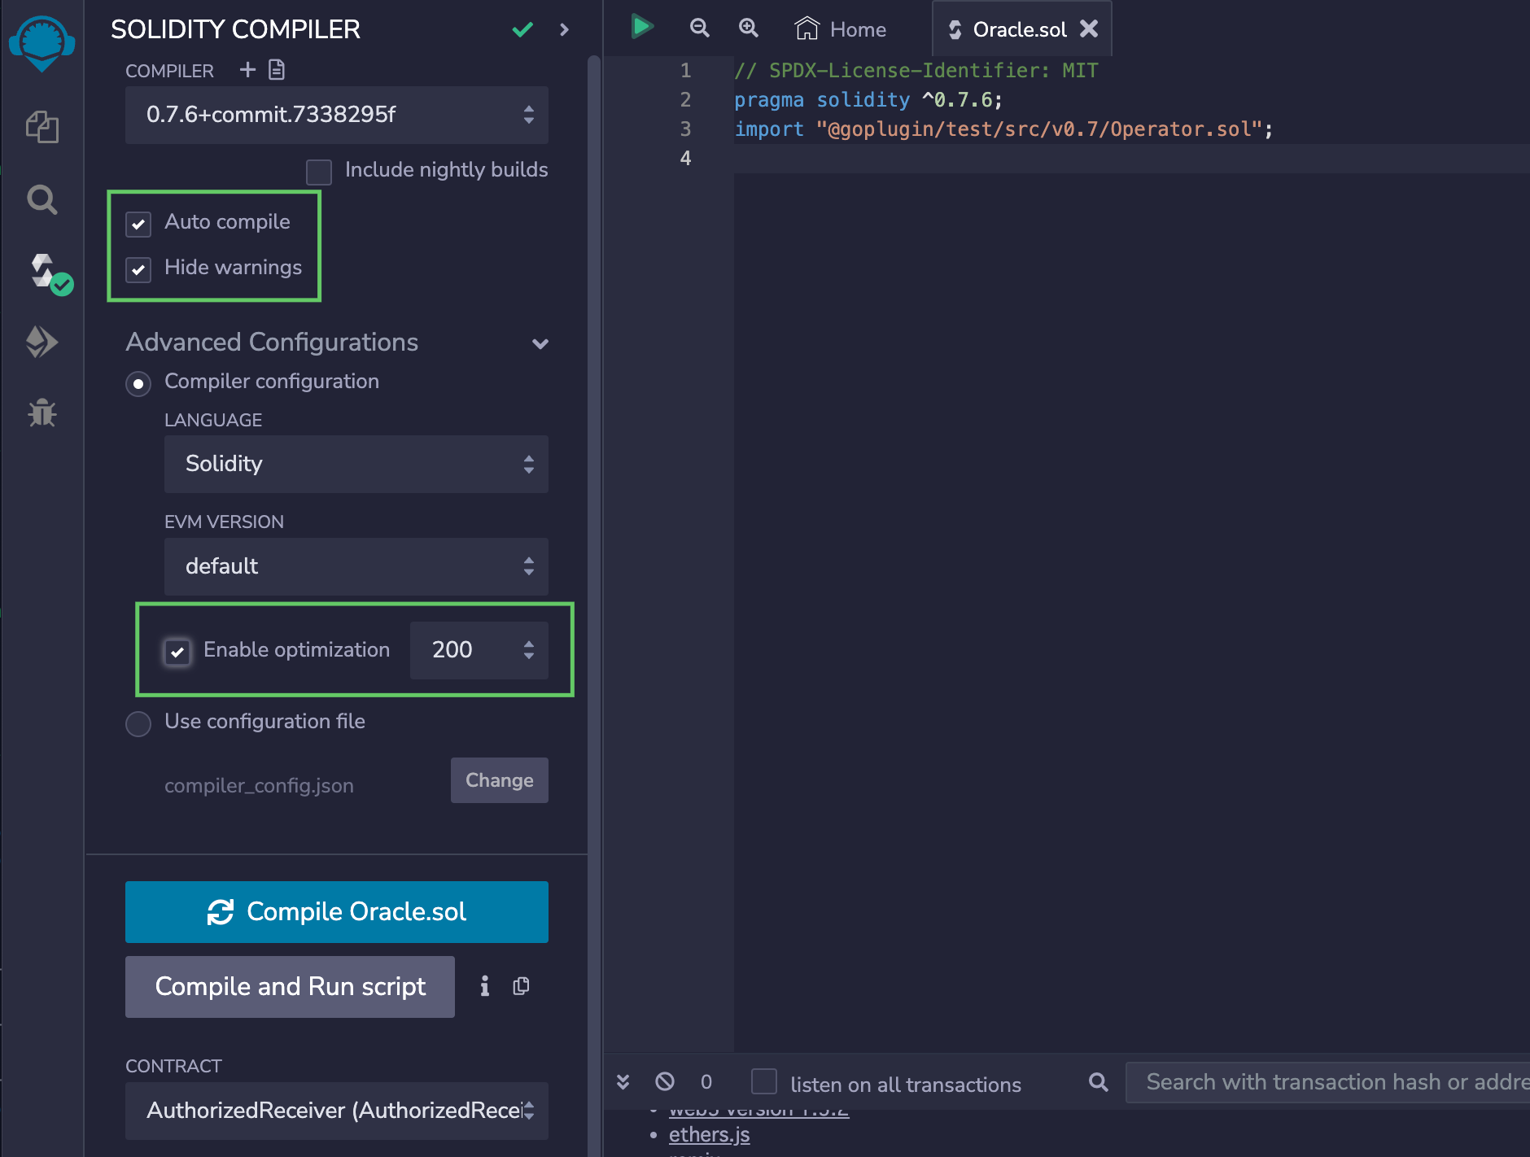The image size is (1530, 1157).
Task: Open the Debugger bug icon
Action: click(x=42, y=413)
